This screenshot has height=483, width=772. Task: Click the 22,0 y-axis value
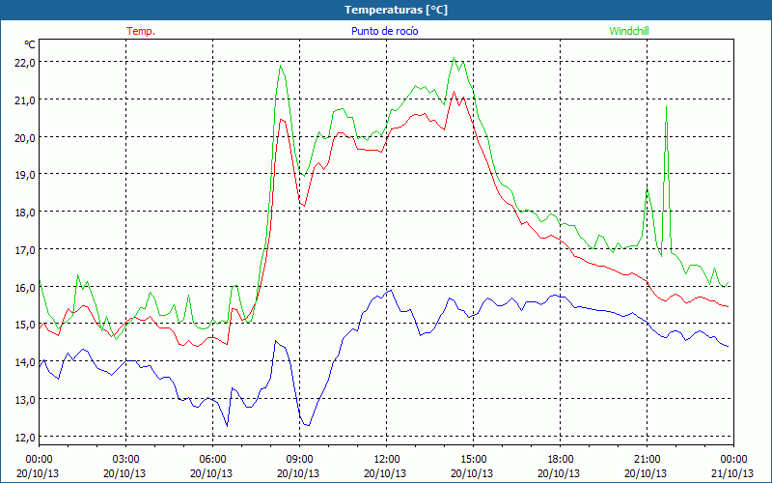27,63
